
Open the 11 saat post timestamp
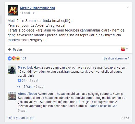click(x=25, y=13)
